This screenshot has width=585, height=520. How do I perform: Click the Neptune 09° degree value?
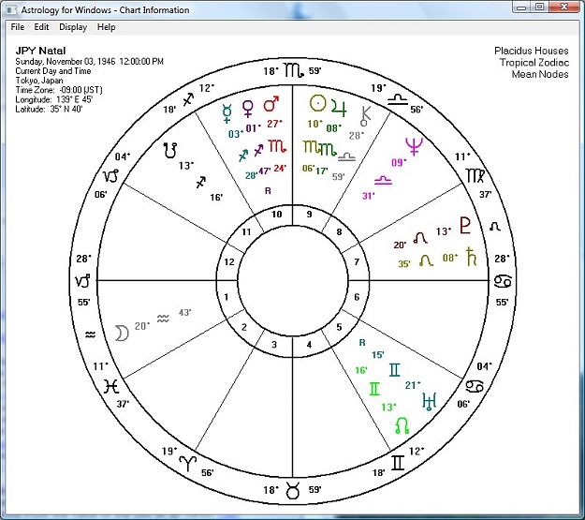[399, 162]
